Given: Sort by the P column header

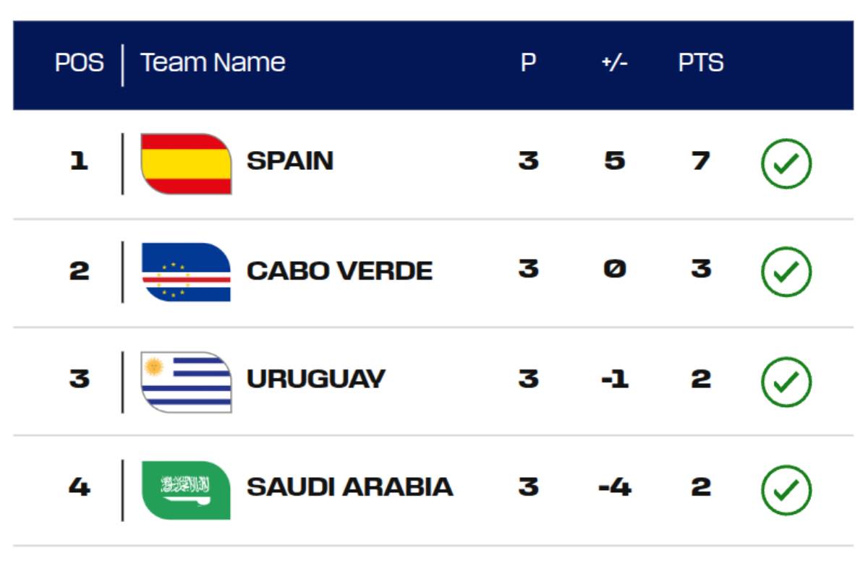Looking at the screenshot, I should 529,63.
